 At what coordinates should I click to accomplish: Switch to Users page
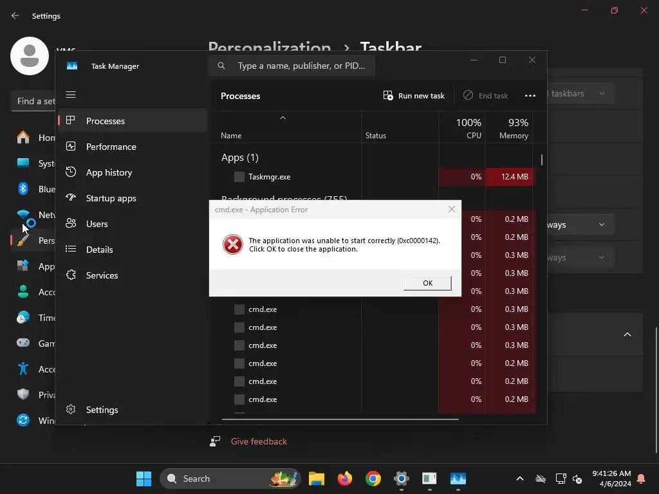tap(133, 224)
